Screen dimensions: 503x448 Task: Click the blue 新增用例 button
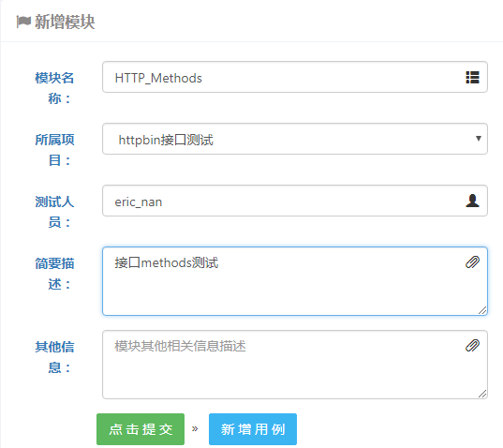pos(253,429)
